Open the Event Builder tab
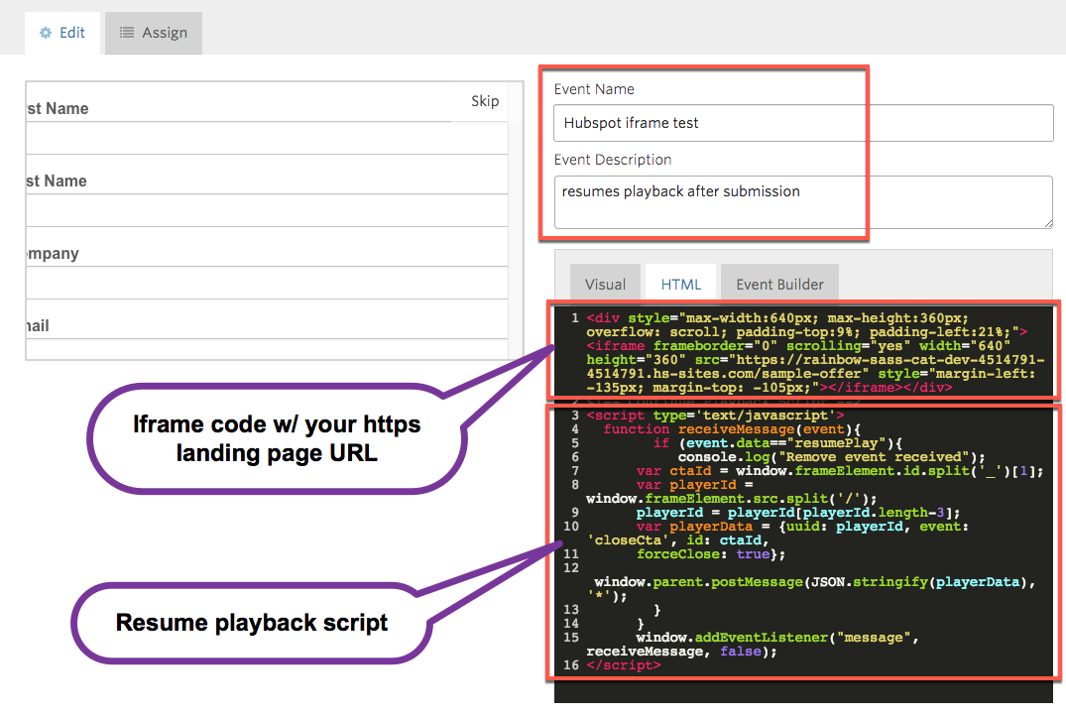The width and height of the screenshot is (1066, 716). click(779, 283)
